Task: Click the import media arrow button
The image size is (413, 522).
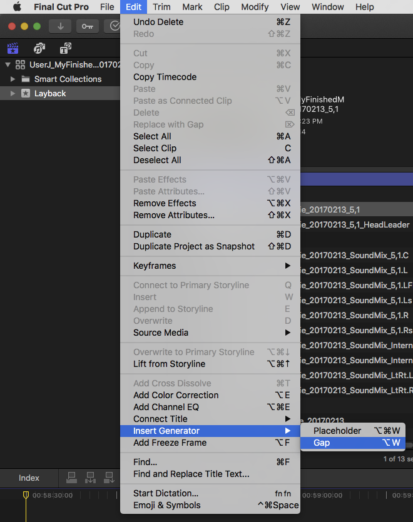Action: [x=60, y=26]
